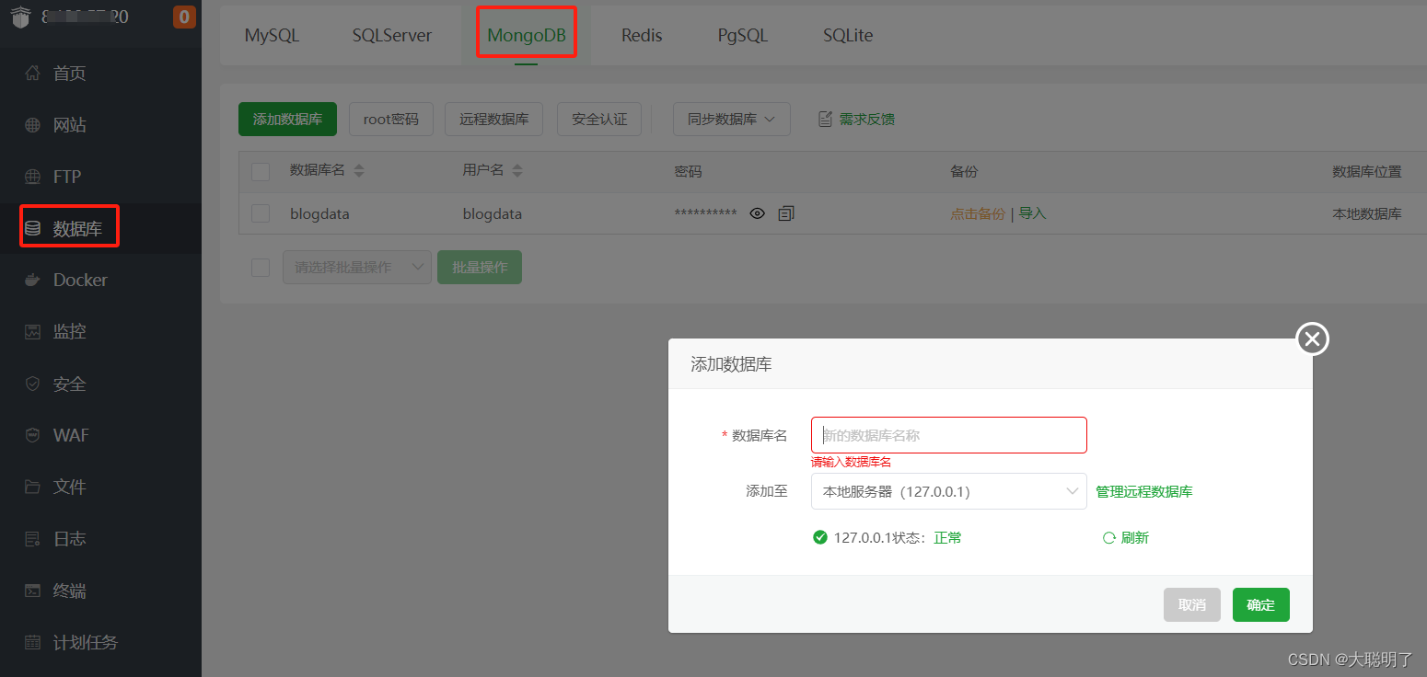Sort by 用户名 column arrows
Image resolution: width=1427 pixels, height=677 pixels.
pyautogui.click(x=517, y=171)
